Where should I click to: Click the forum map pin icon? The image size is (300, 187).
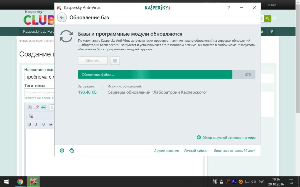pyautogui.click(x=272, y=32)
